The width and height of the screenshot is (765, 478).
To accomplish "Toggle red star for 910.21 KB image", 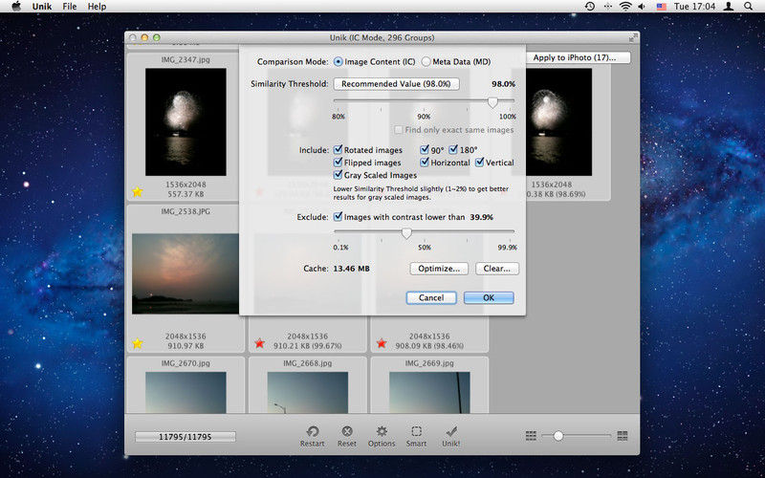I will (259, 344).
